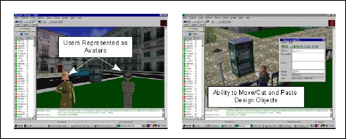Click the chat log scrollbar in avatars window
The height and width of the screenshot is (139, 346).
point(163,113)
